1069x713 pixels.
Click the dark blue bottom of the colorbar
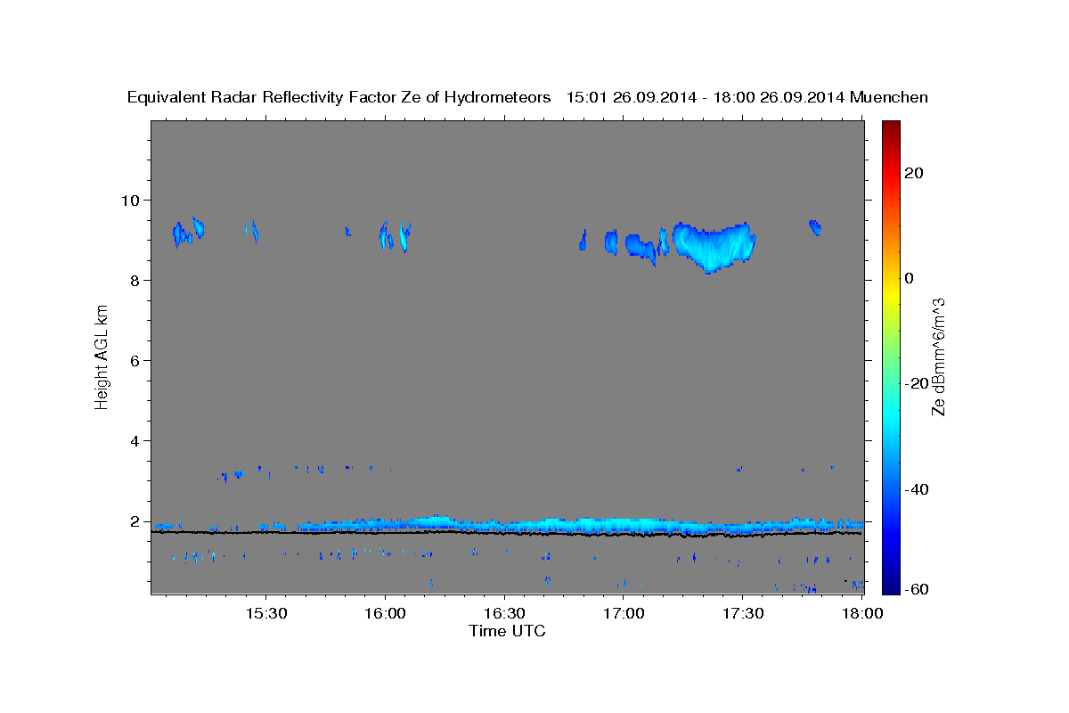pos(892,587)
